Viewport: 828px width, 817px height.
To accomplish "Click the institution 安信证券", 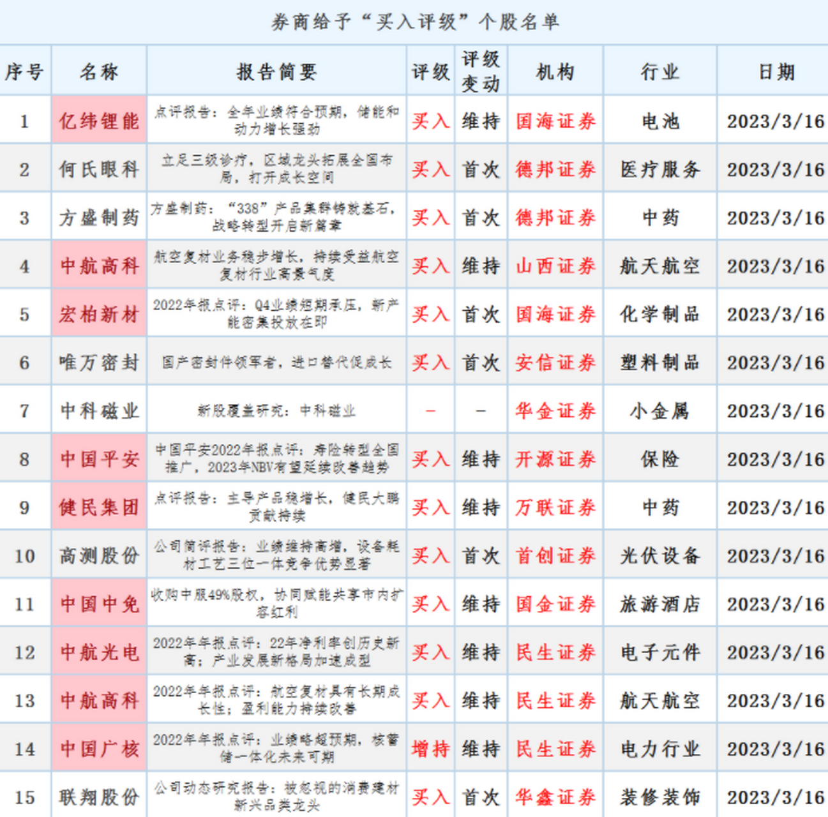I will pyautogui.click(x=555, y=363).
